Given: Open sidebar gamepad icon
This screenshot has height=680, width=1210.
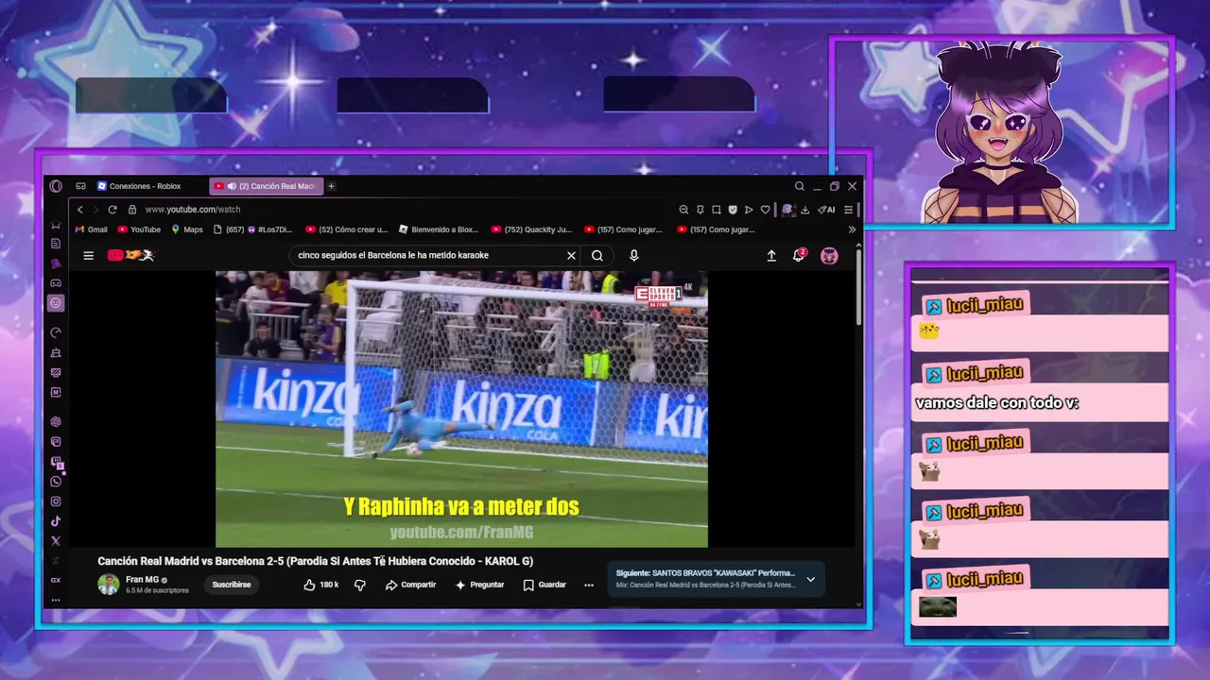Looking at the screenshot, I should click(x=56, y=283).
